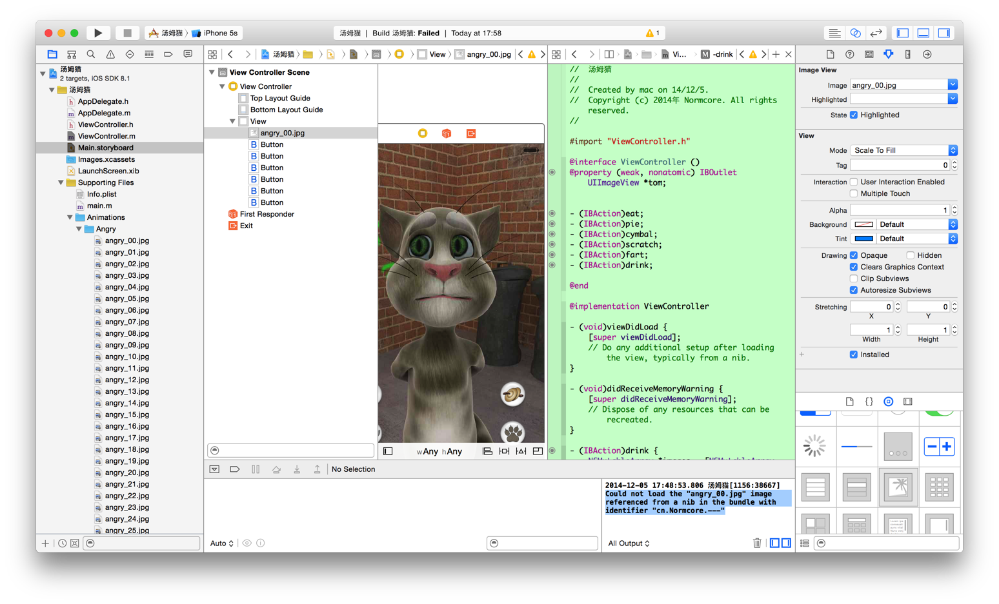Select AppDelegate.h in the navigator
The height and width of the screenshot is (604, 999).
(x=103, y=101)
